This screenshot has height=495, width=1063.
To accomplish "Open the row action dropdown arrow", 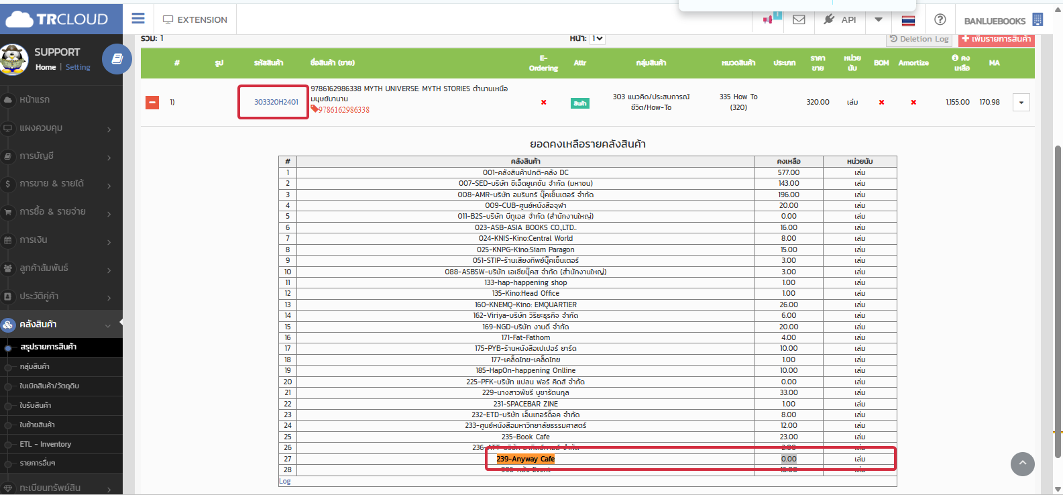I will 1021,103.
